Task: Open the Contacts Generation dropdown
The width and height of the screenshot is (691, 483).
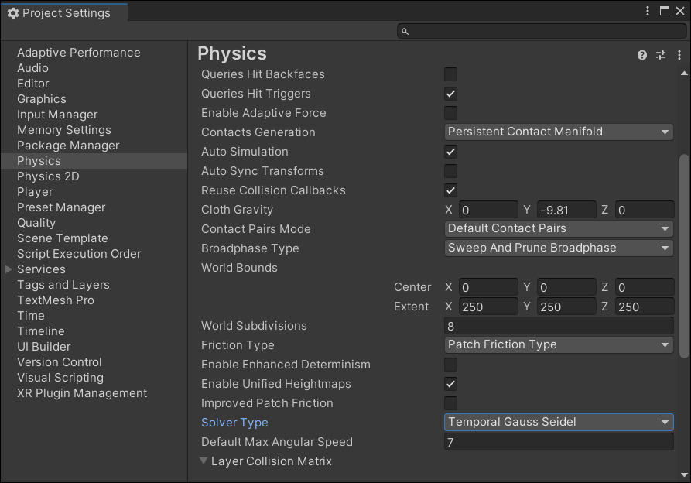Action: click(559, 132)
